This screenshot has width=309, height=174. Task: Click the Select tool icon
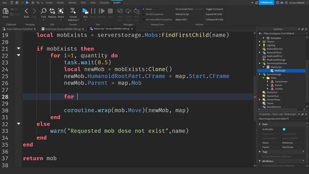click(x=61, y=11)
